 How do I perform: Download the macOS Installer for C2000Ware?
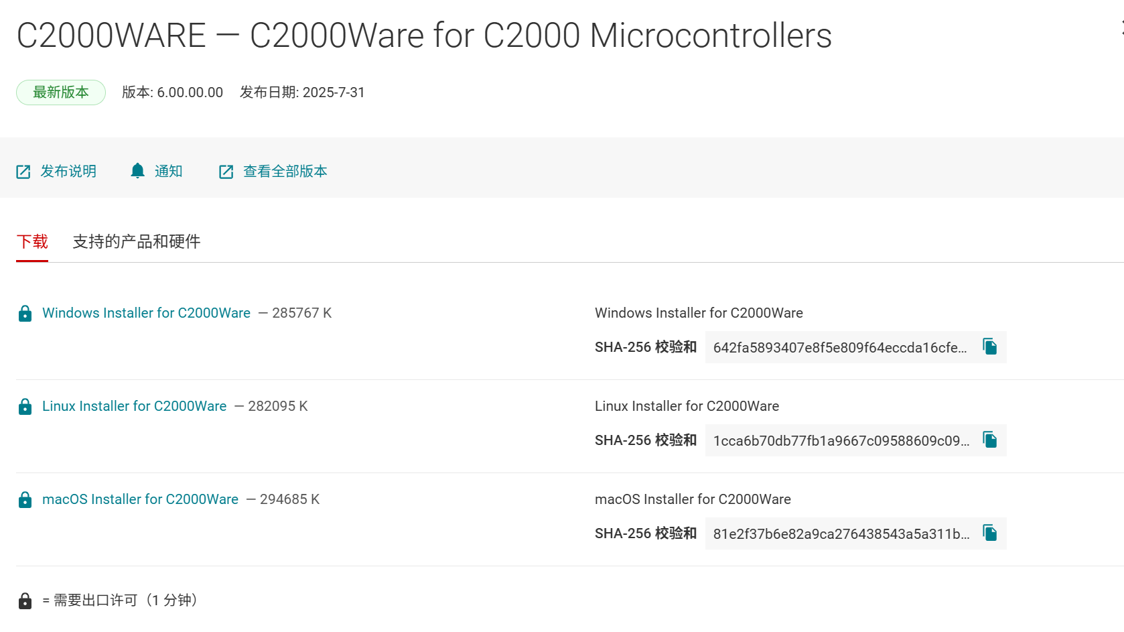(140, 499)
